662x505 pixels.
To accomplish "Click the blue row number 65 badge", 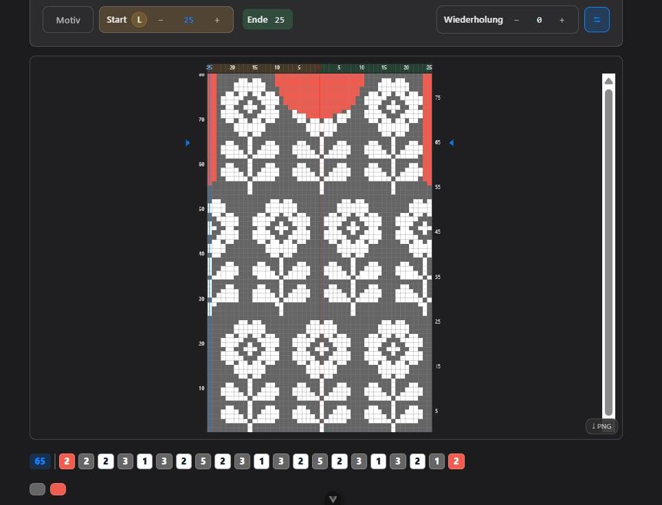I will pyautogui.click(x=40, y=461).
